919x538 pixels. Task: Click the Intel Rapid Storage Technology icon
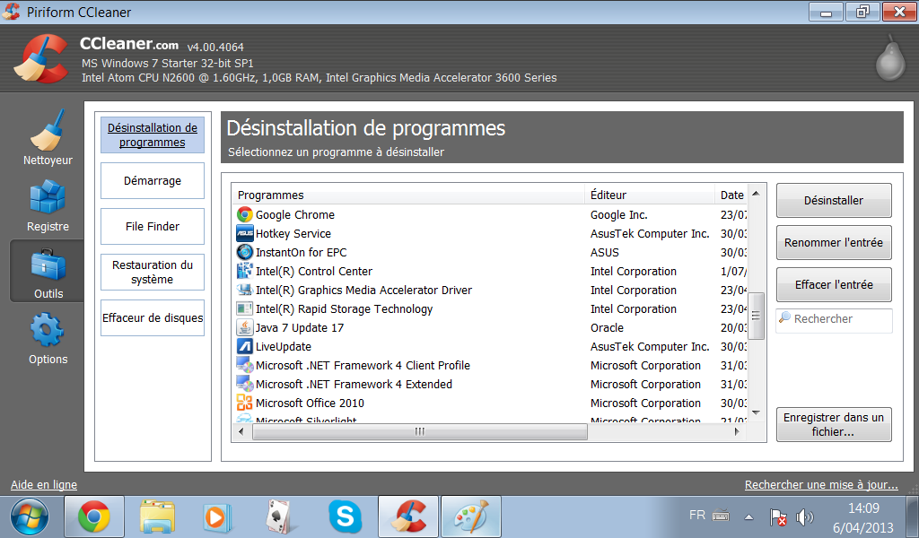pyautogui.click(x=244, y=308)
